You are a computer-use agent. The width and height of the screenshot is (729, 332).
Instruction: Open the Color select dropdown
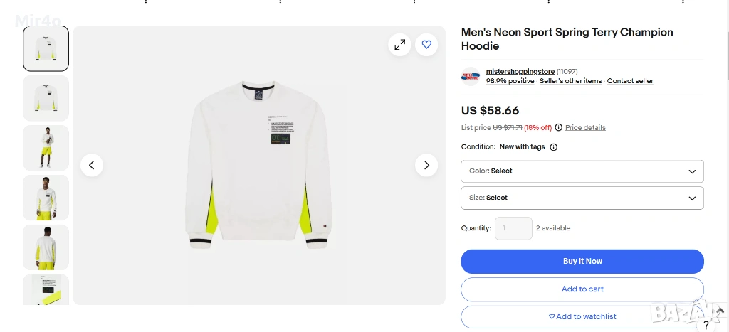(582, 171)
